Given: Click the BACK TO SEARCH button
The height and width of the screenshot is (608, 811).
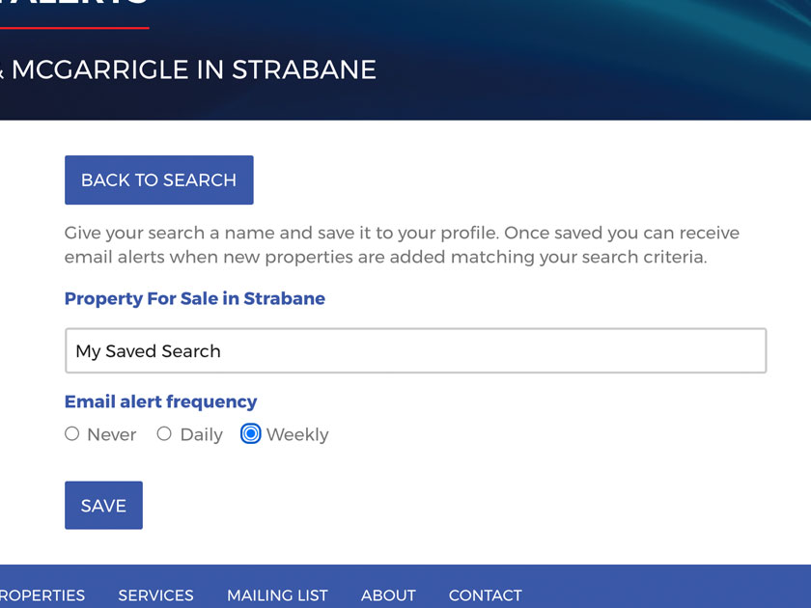Looking at the screenshot, I should click(x=158, y=180).
